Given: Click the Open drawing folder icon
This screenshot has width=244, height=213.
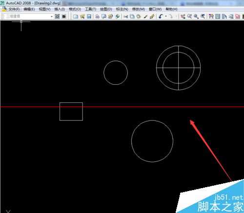Looking at the screenshot, I should click(82, 17).
